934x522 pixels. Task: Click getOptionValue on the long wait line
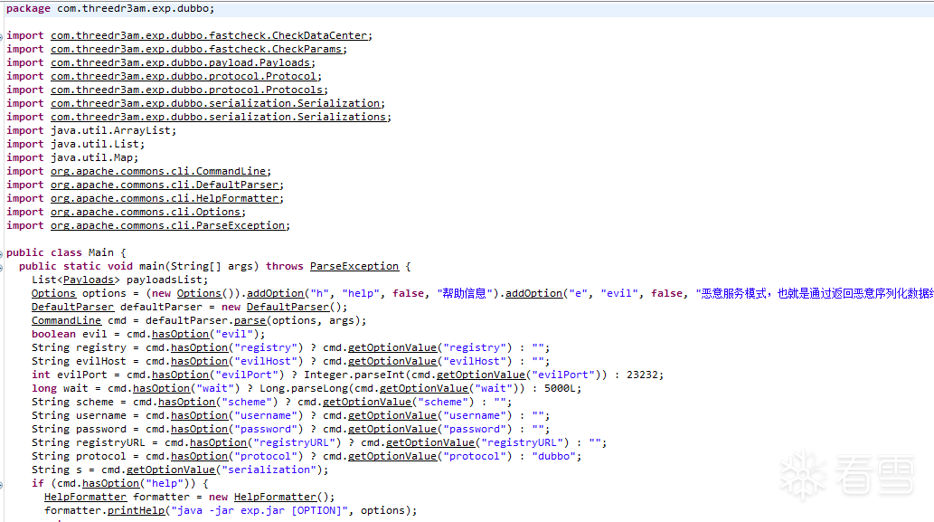[424, 388]
